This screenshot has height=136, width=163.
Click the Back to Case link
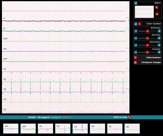click(121, 117)
